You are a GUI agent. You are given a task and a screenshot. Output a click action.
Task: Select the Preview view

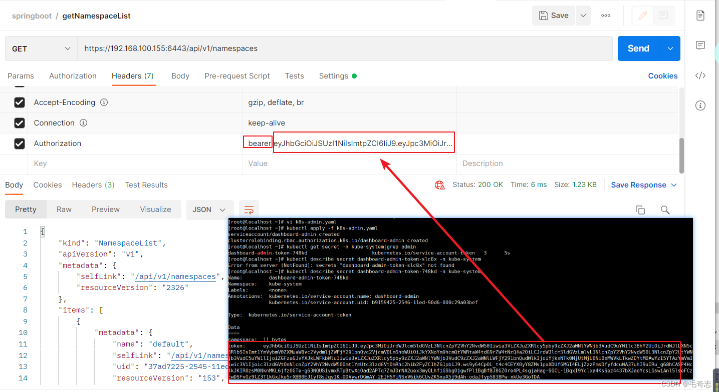coord(106,209)
